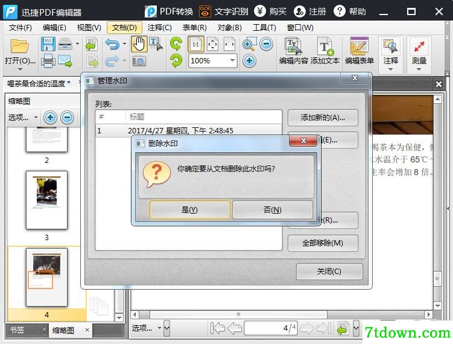Viewport: 453px width, 344px height.
Task: Click the vertical scrollbar thumb of document
Action: (x=437, y=278)
